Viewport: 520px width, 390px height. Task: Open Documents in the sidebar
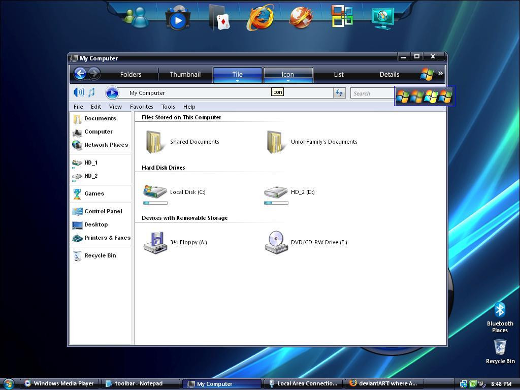pos(95,119)
